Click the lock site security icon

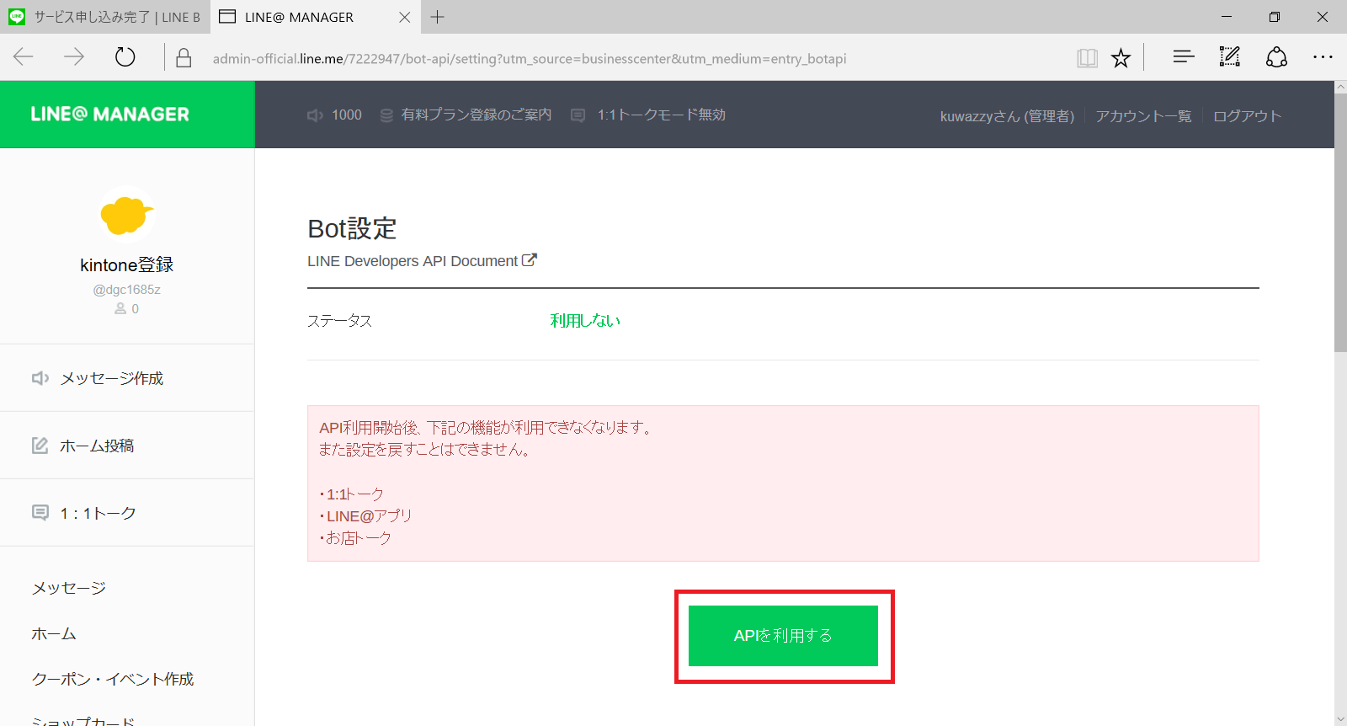pos(184,57)
